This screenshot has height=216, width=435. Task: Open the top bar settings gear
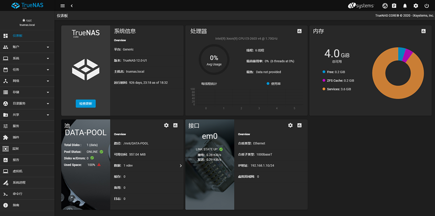point(416,6)
